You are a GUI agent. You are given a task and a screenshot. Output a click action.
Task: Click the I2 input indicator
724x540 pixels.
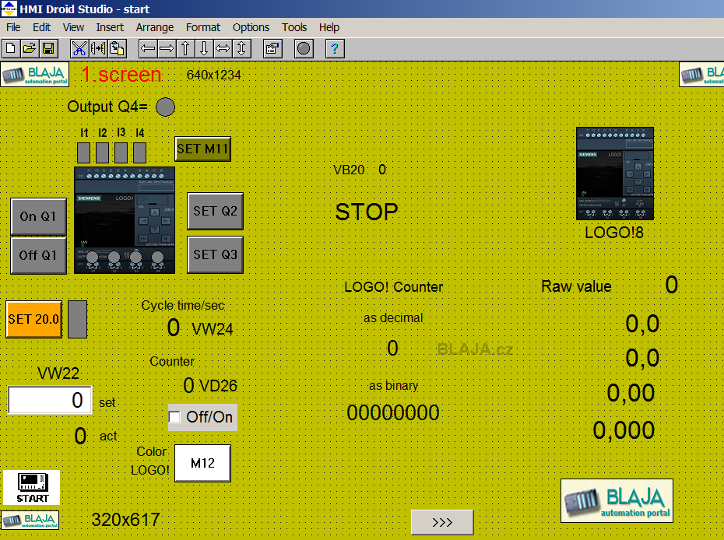click(x=103, y=153)
